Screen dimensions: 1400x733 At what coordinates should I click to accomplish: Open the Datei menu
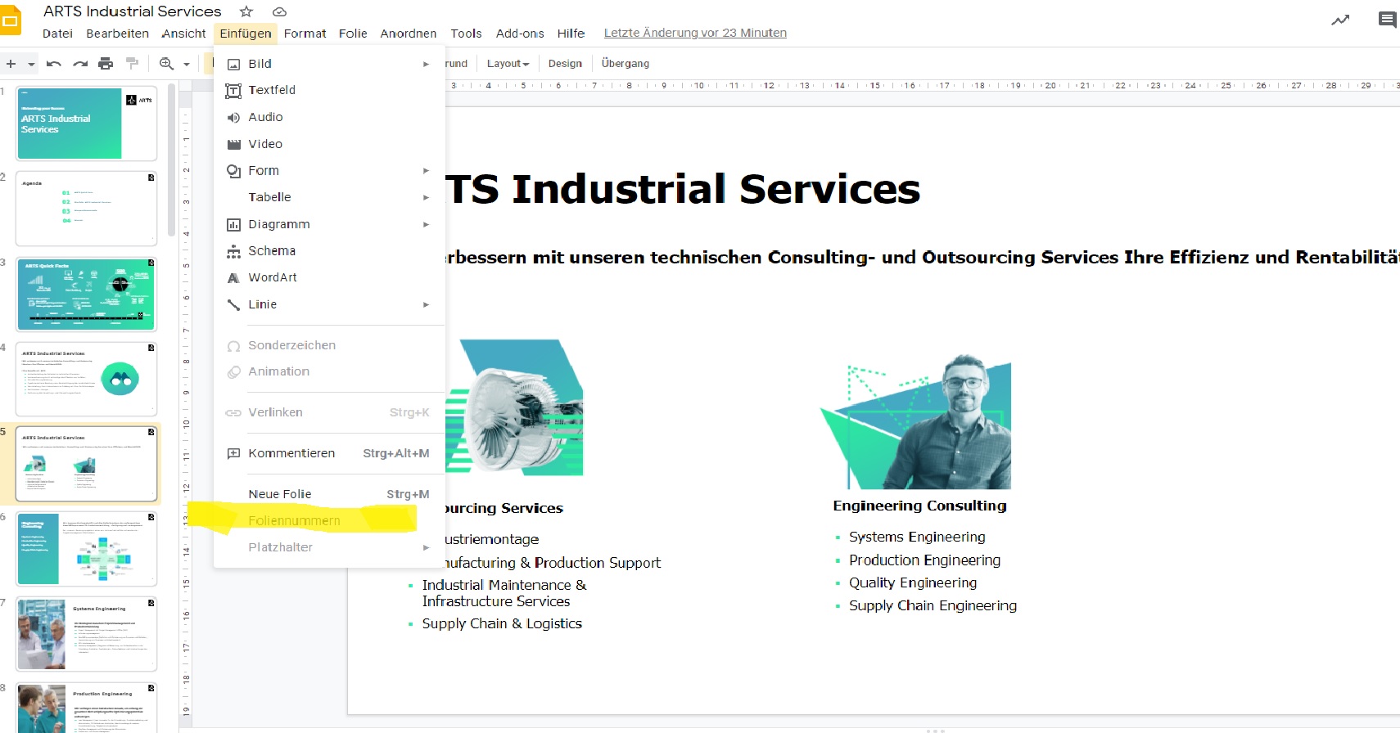click(x=57, y=34)
